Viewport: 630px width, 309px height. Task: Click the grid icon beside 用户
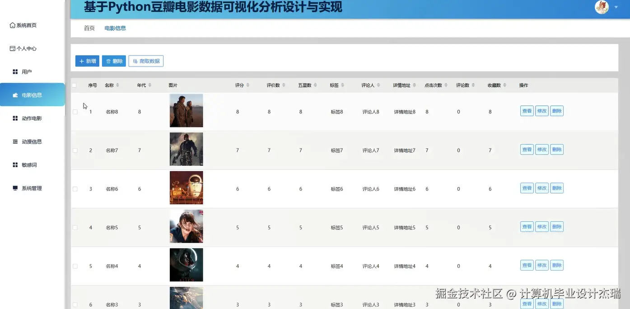click(15, 72)
